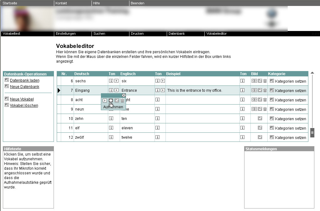Click Kategorien setzen for row 11 elf
The height and width of the screenshot is (211, 320).
288,128
